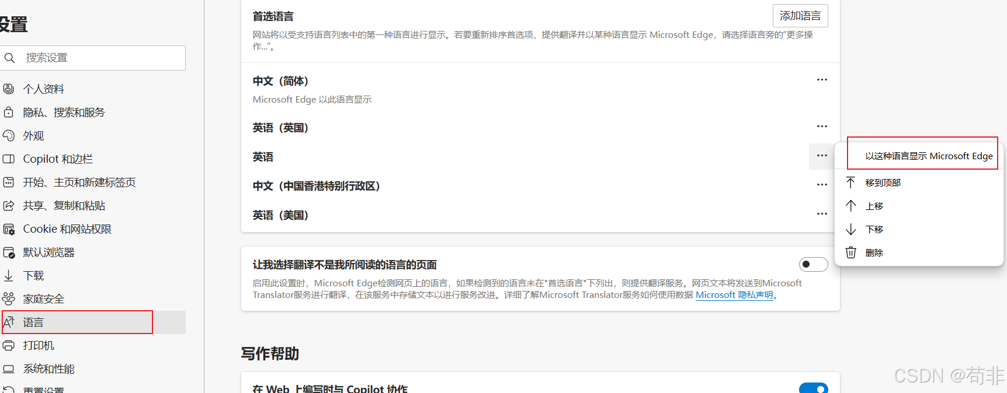Click the search magnifier icon in settings
Image resolution: width=1007 pixels, height=393 pixels.
[9, 58]
